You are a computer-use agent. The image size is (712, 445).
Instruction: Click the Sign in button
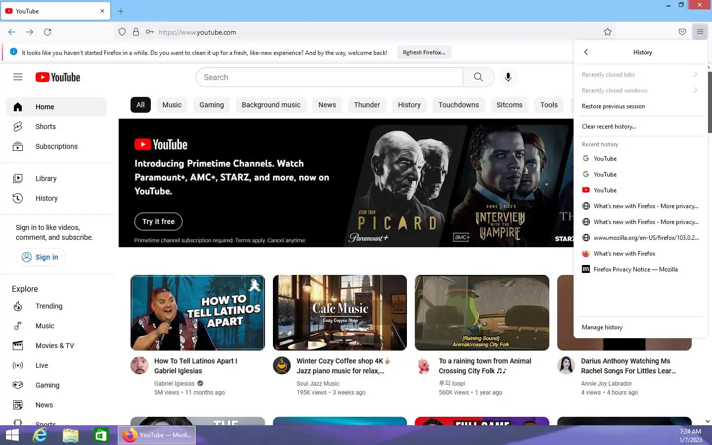click(41, 257)
